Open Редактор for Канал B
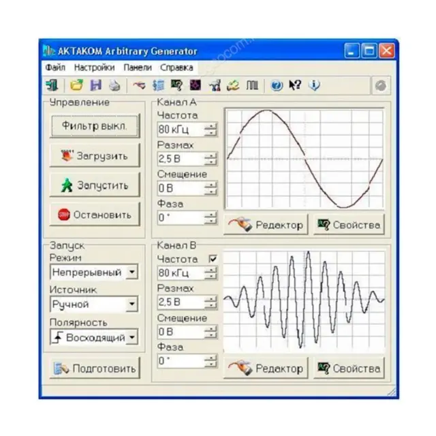 pyautogui.click(x=266, y=369)
